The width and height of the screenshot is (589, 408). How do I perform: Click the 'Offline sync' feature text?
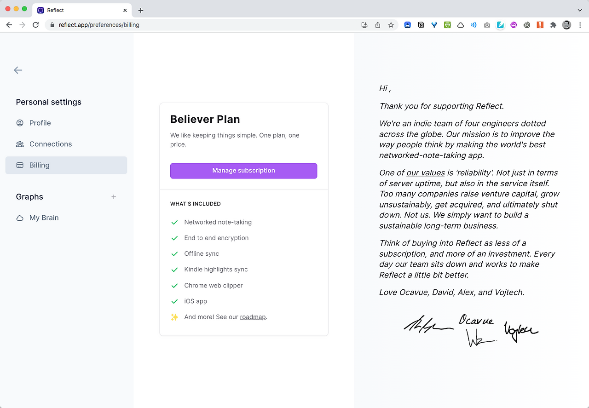pos(202,253)
